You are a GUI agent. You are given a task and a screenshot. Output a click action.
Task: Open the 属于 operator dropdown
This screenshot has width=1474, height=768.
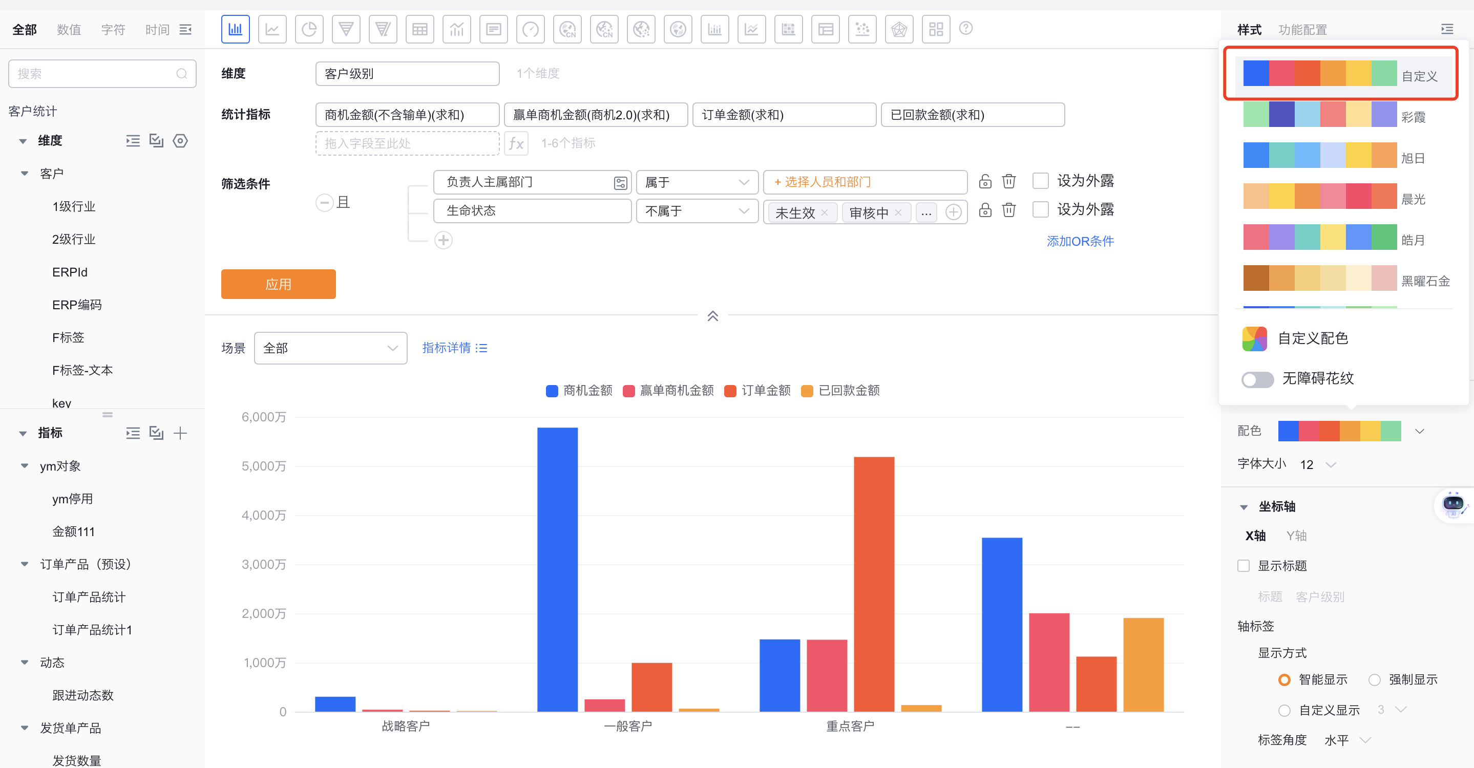697,182
